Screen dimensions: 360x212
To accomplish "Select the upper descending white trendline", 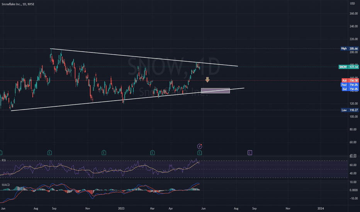I will (x=144, y=57).
